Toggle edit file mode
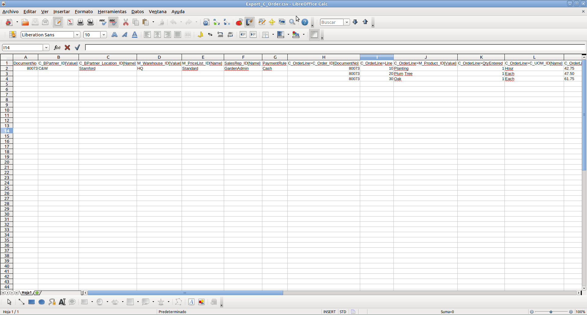 (x=58, y=22)
